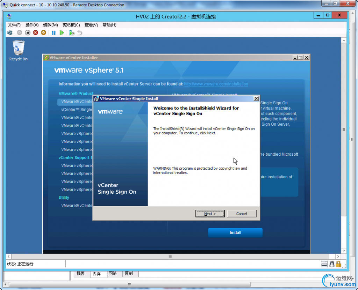
Task: Switch to the 网络 tab
Action: coord(113,274)
